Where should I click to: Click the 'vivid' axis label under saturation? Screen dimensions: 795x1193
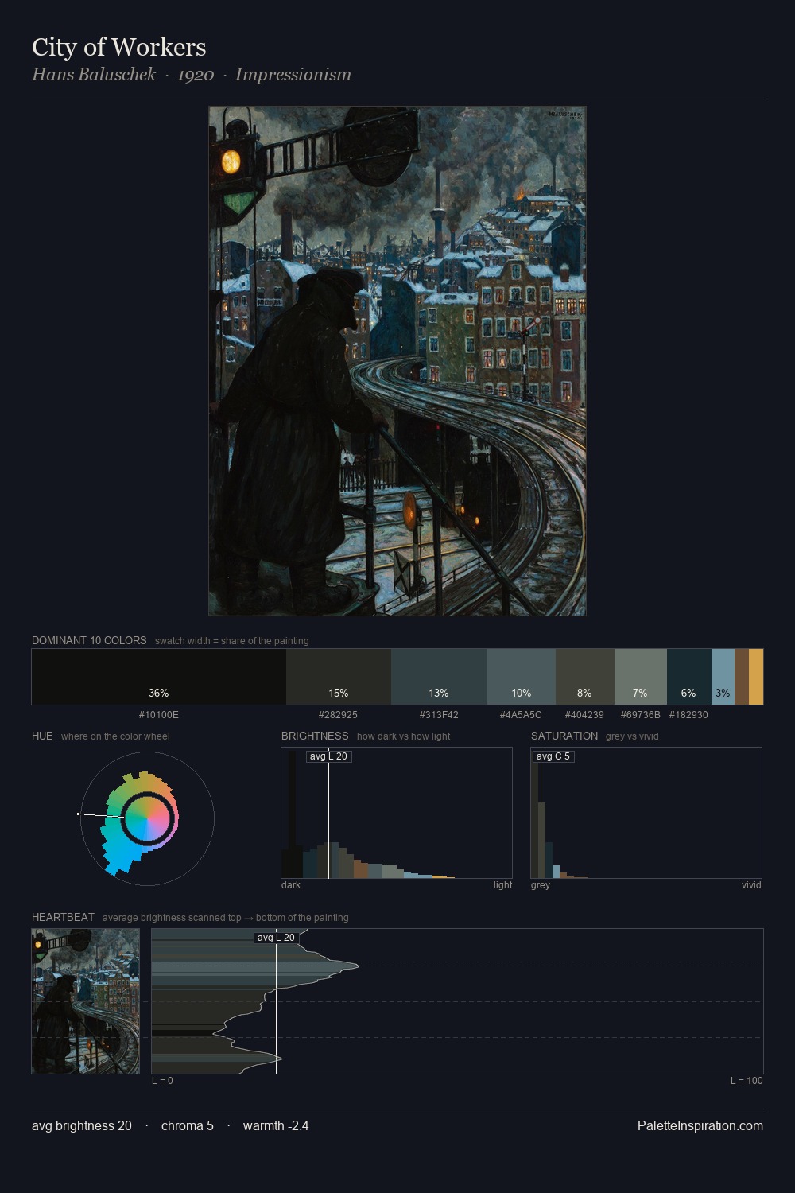point(751,885)
